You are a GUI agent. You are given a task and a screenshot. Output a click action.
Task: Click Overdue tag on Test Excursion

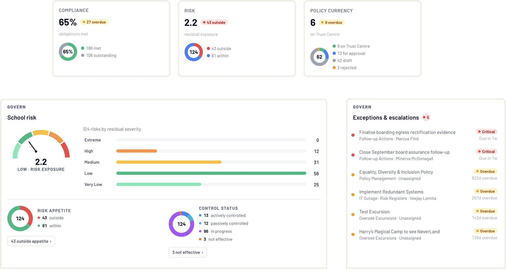pyautogui.click(x=485, y=211)
